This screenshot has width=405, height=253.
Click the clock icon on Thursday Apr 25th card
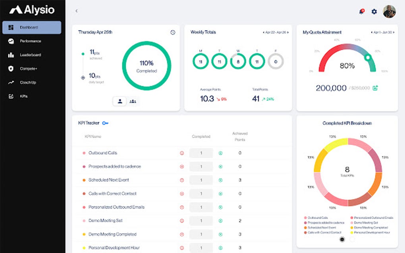coord(173,33)
